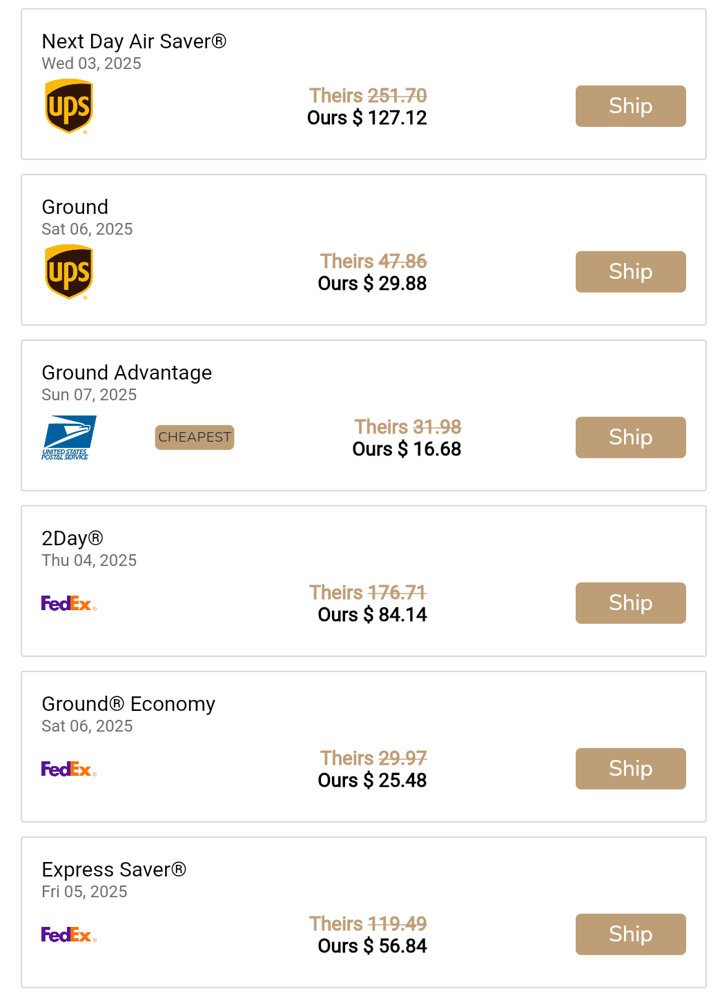Click the UPS logo on Ground option
The image size is (722, 998).
(x=69, y=272)
